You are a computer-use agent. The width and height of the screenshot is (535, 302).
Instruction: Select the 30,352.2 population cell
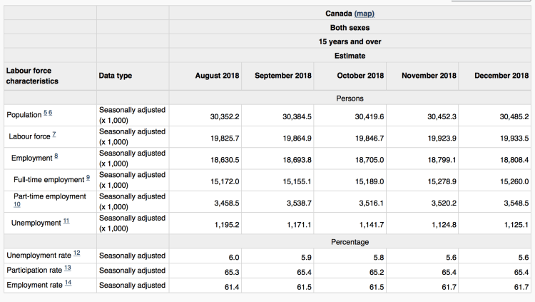click(225, 116)
